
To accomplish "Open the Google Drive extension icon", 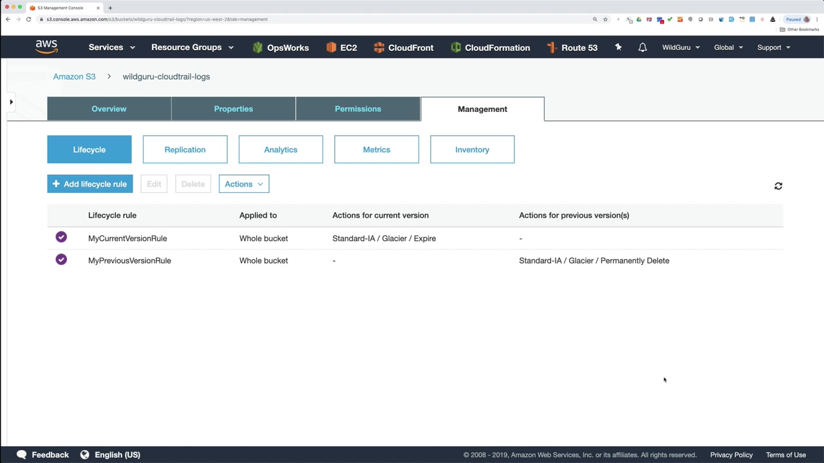I will (x=639, y=19).
